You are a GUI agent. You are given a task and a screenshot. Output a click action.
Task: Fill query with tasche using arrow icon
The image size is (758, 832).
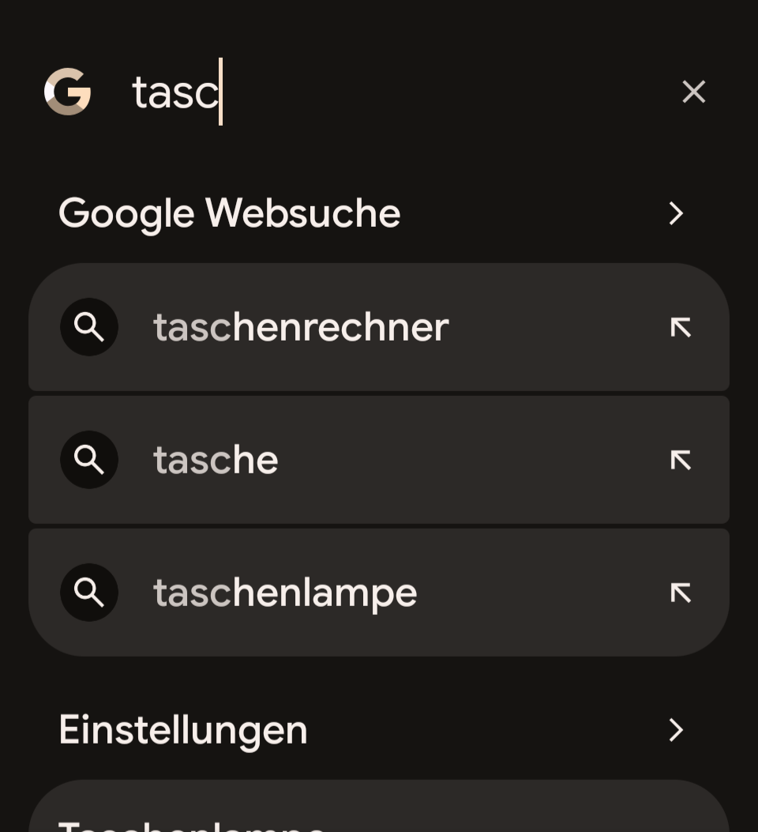coord(681,460)
